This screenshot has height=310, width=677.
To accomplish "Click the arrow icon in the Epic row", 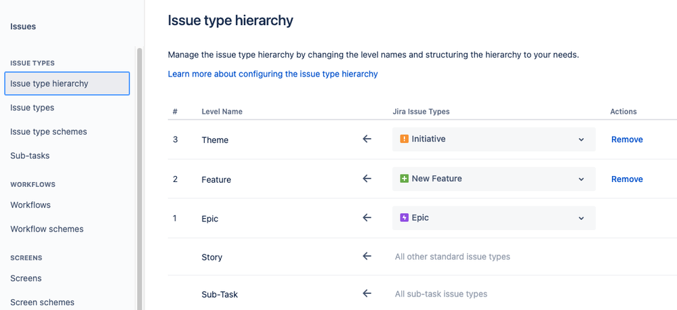I will [367, 218].
